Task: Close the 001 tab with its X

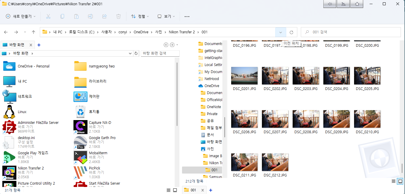Action: coord(203,190)
